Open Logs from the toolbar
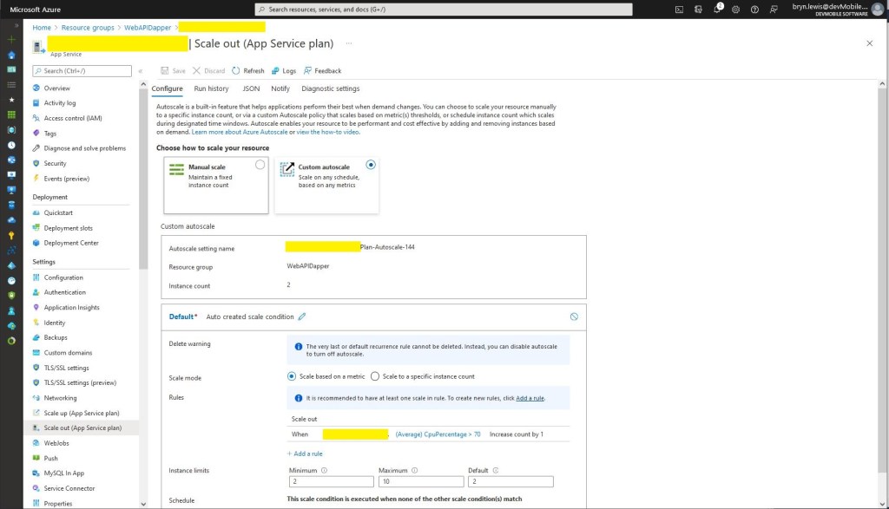 [275, 71]
